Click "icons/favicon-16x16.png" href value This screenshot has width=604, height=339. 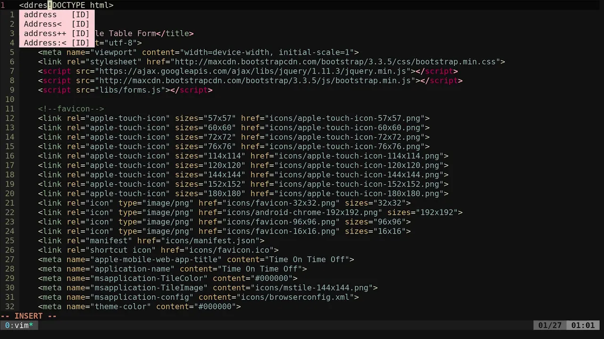(281, 231)
